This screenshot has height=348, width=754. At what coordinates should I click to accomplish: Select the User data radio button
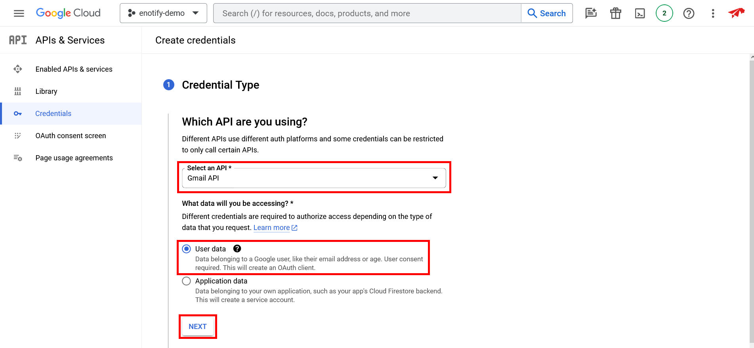coord(186,249)
